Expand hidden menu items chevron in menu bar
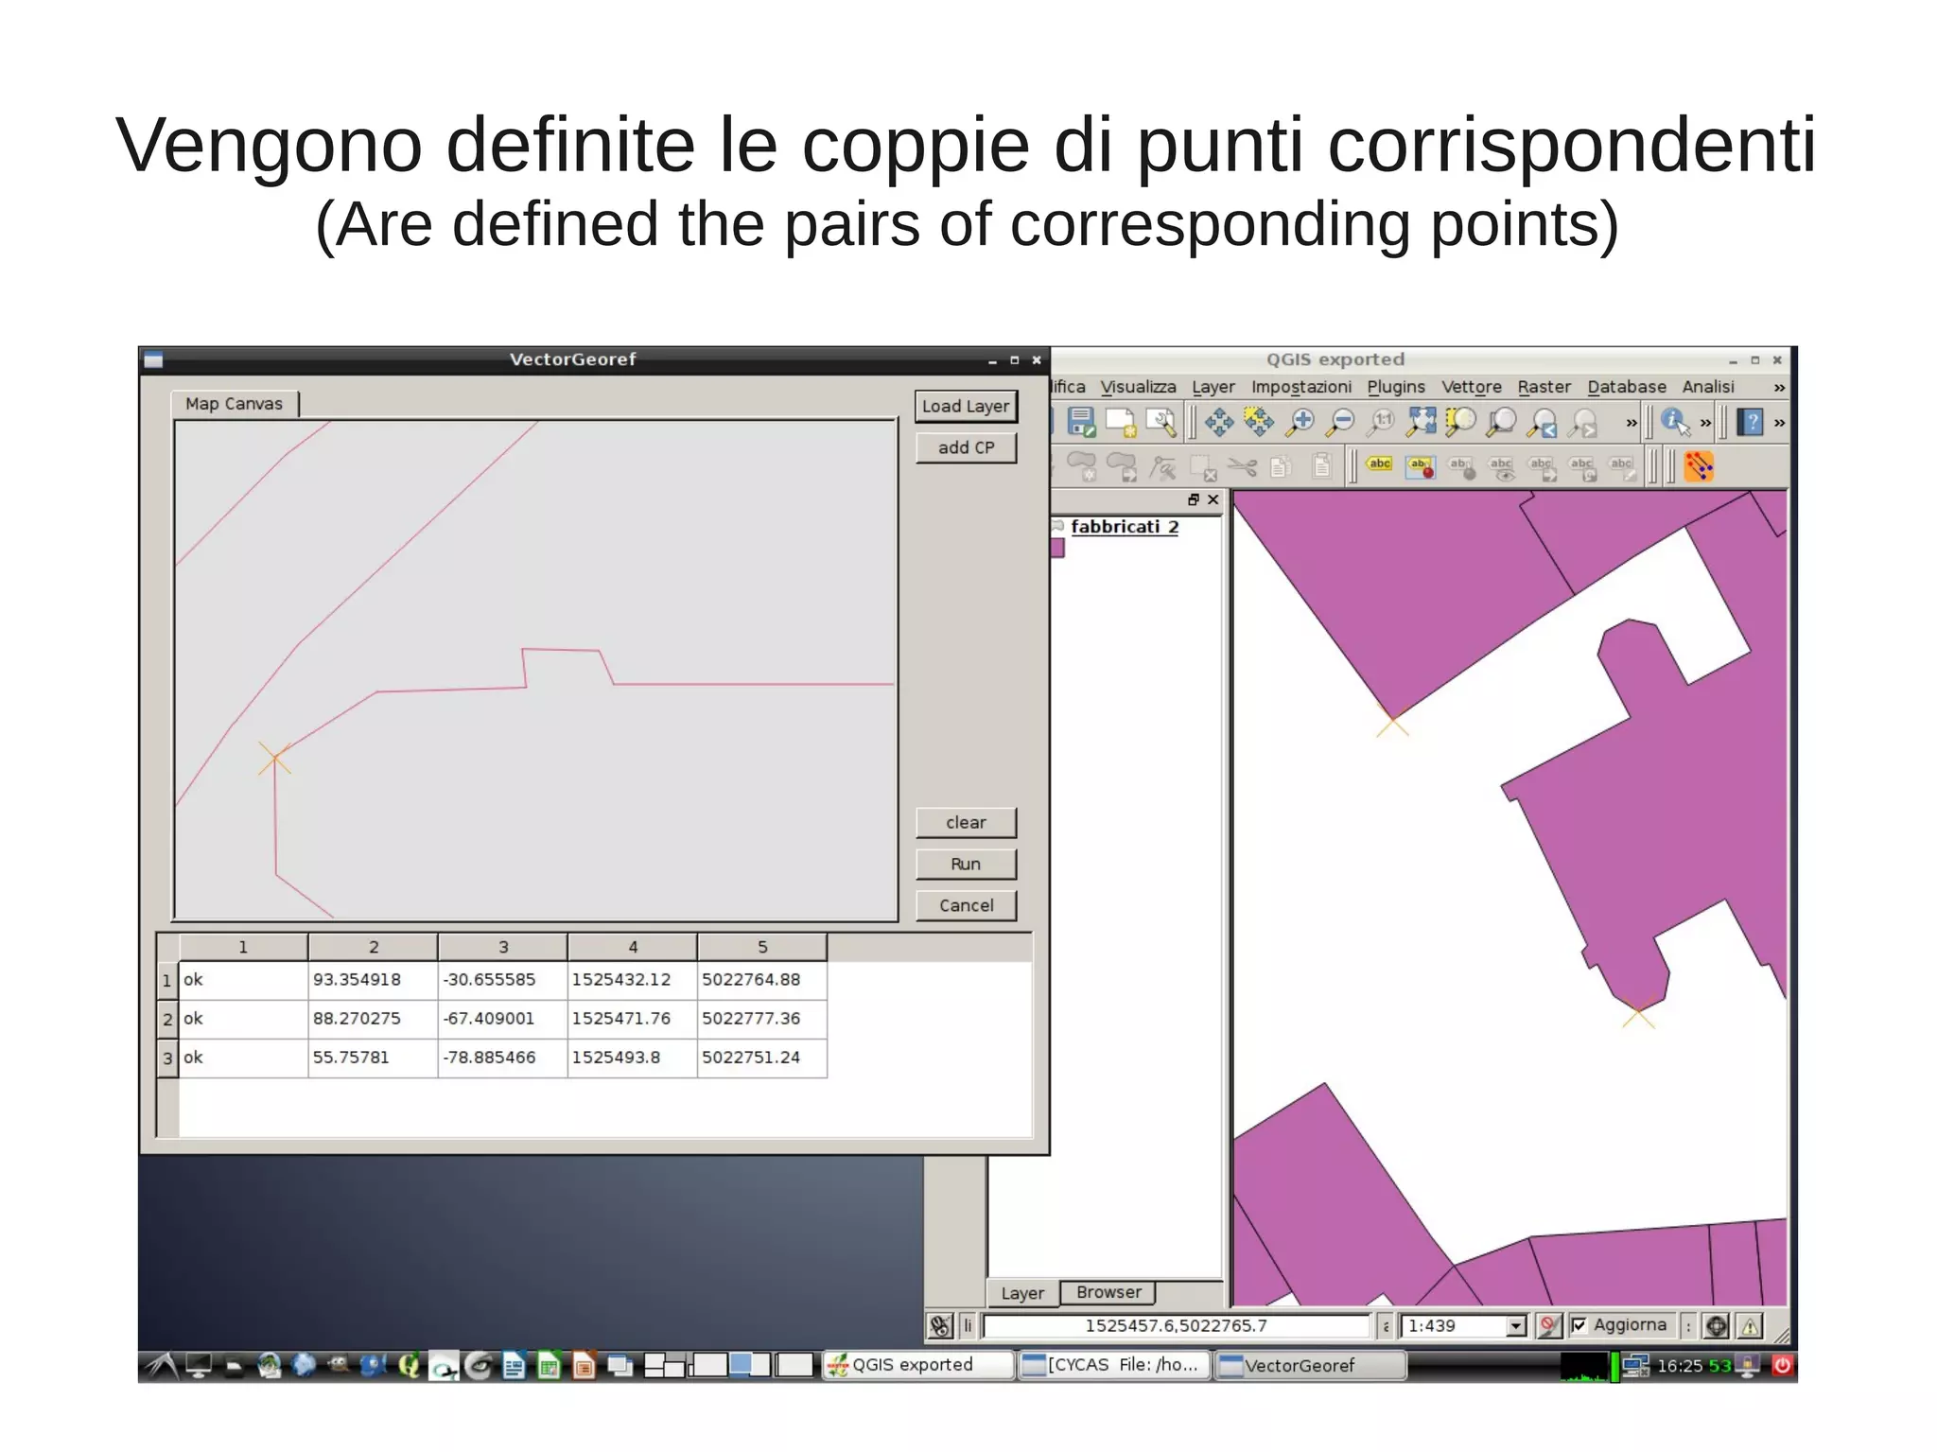 1779,388
